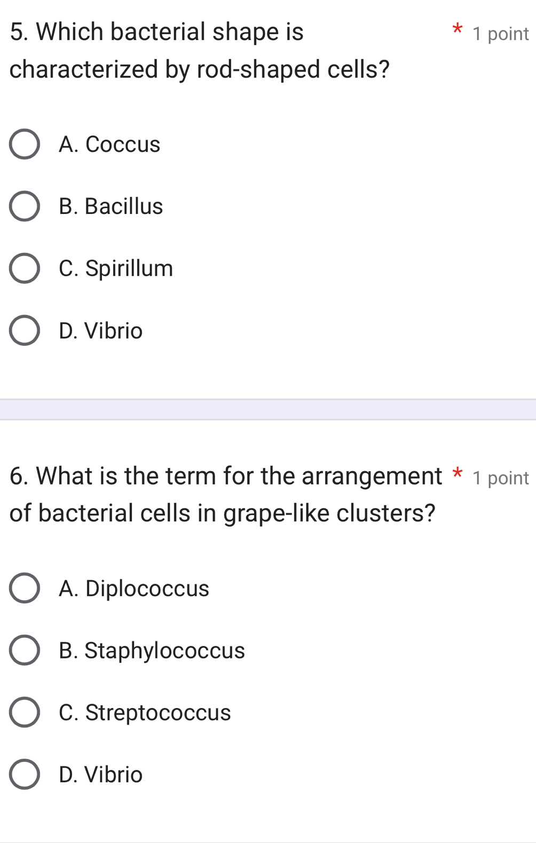Click the rod-shaped cells question title

click(x=199, y=50)
